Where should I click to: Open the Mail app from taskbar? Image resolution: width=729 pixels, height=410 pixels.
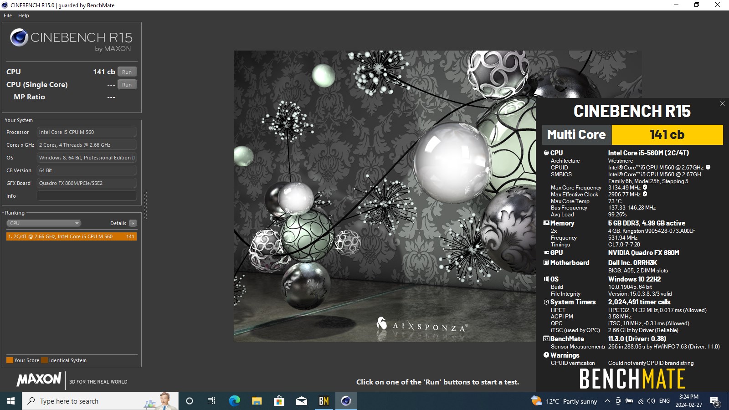tap(301, 401)
